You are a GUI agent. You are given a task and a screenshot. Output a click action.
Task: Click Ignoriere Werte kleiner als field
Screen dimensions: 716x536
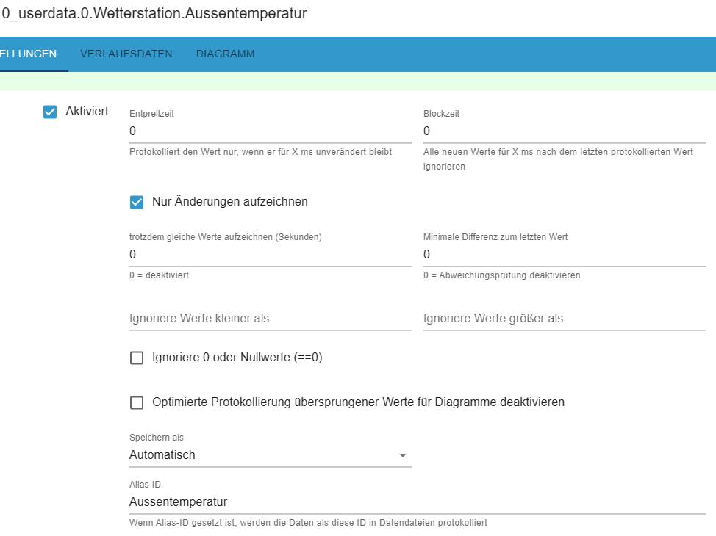pos(271,319)
